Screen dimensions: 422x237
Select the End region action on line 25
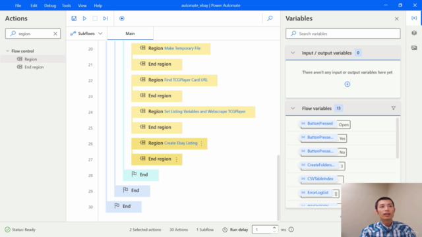[157, 128]
